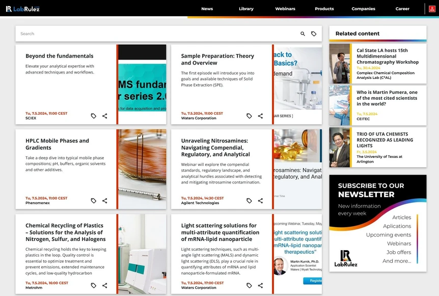
Task: Open the tag filter in search bar
Action: click(314, 34)
